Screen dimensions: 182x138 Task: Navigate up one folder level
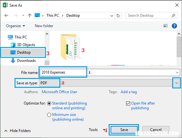coord(30,15)
